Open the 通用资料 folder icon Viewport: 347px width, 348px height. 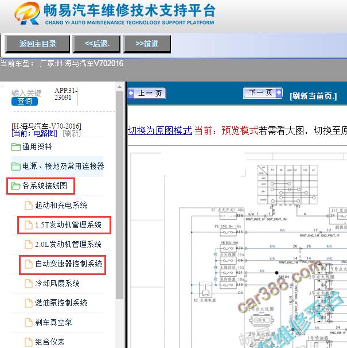[16, 147]
